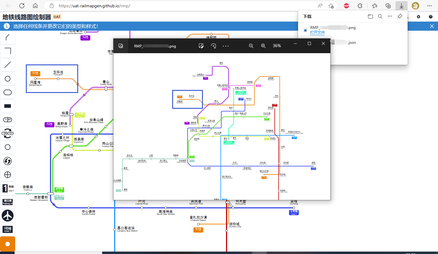Select the downloaded .json file entry
Image resolution: width=438 pixels, height=254 pixels.
tap(353, 43)
